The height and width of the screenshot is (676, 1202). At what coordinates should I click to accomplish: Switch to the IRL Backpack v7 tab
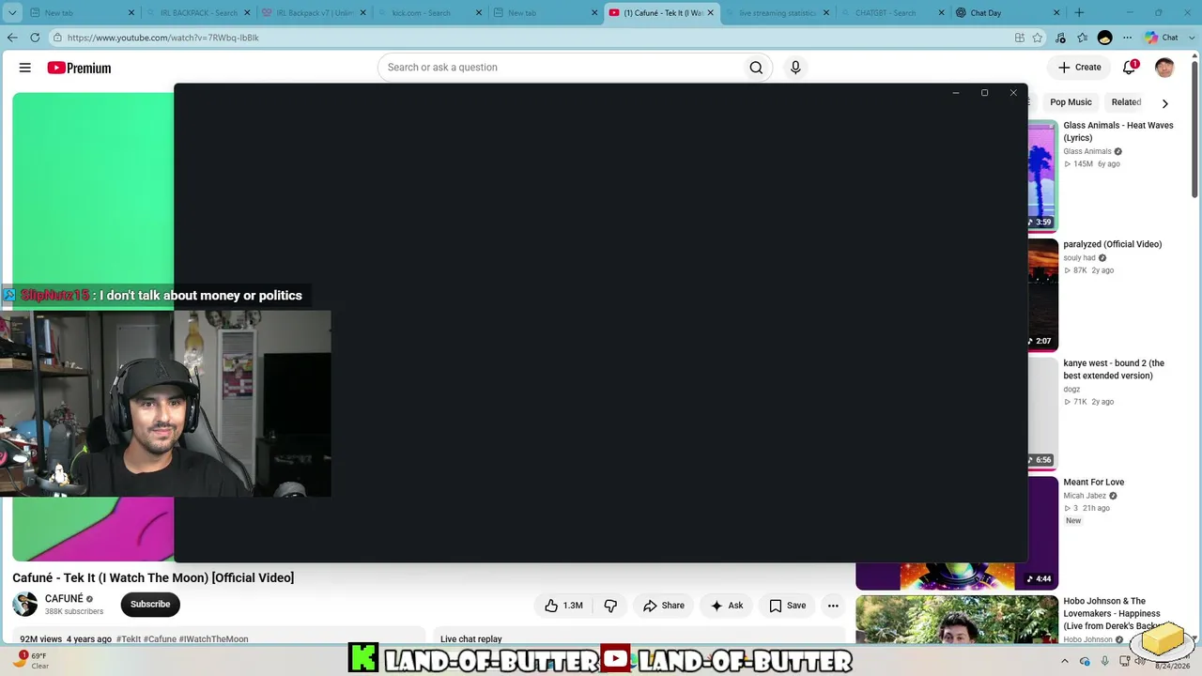(313, 13)
